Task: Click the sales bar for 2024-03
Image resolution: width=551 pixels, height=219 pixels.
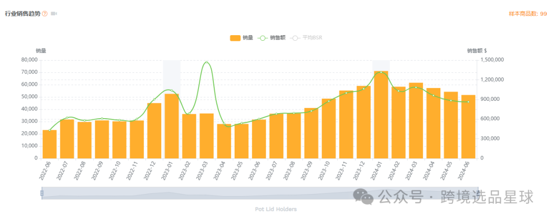Action: 416,120
